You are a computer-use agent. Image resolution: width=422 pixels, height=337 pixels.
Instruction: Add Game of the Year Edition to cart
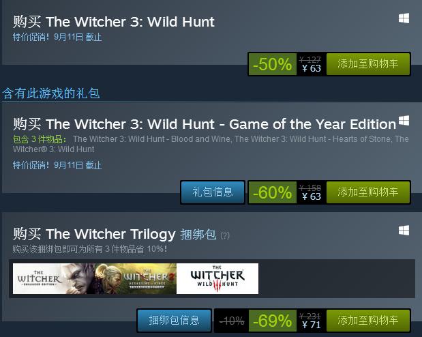(x=368, y=192)
